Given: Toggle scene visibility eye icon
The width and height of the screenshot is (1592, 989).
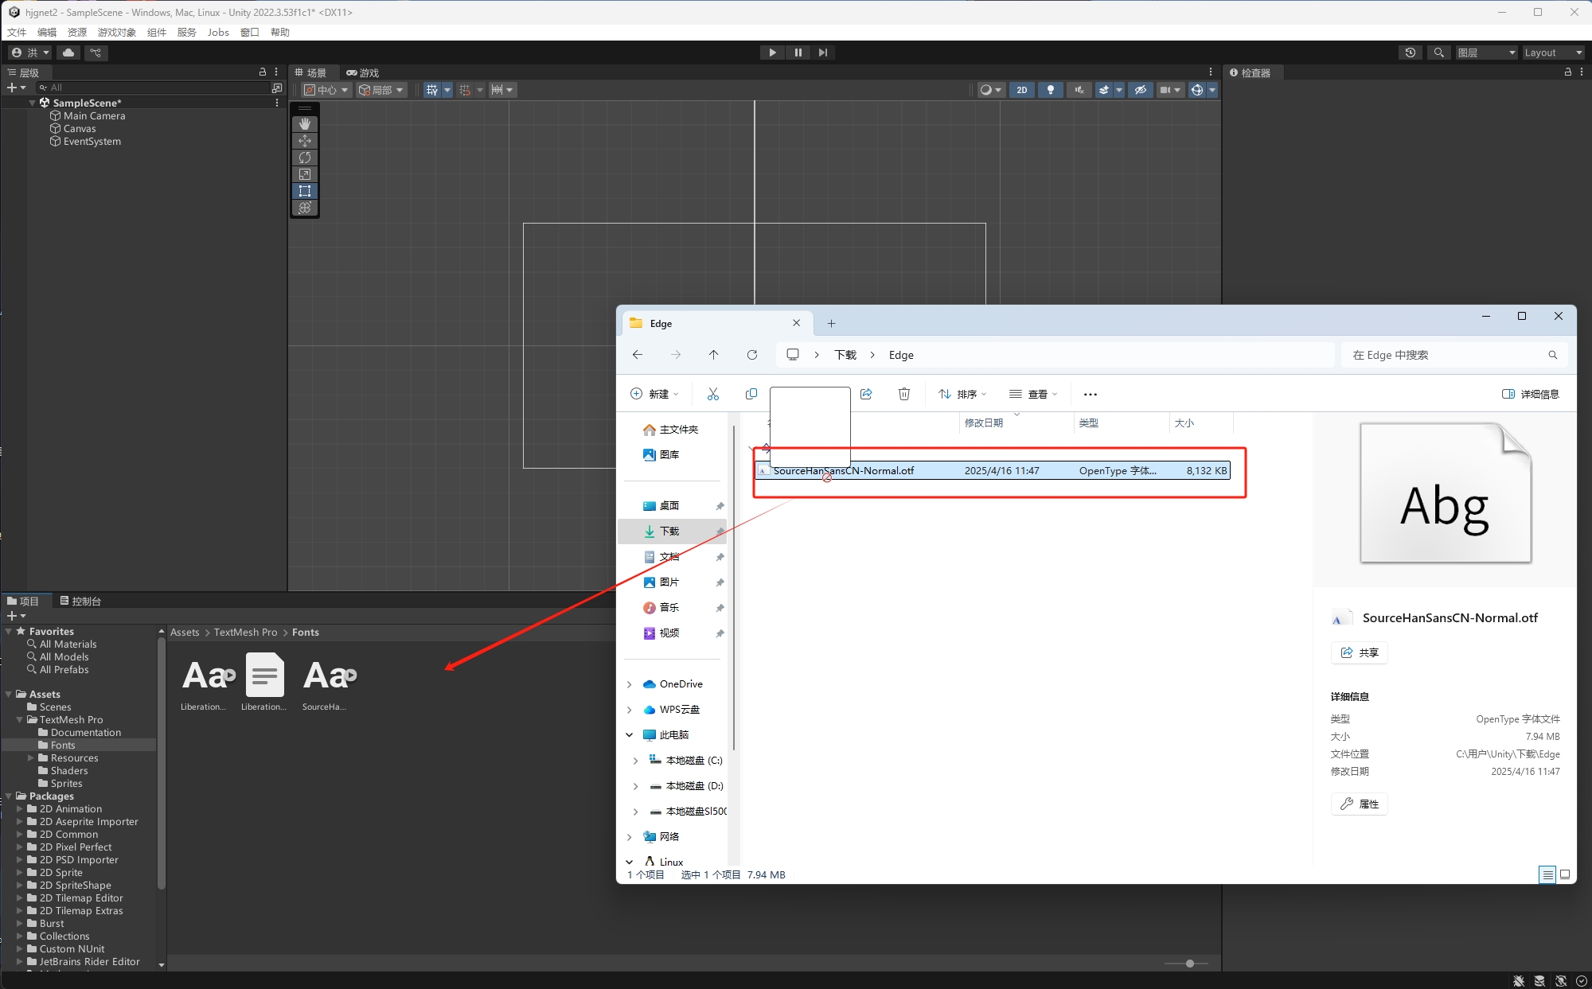Looking at the screenshot, I should 1140,90.
